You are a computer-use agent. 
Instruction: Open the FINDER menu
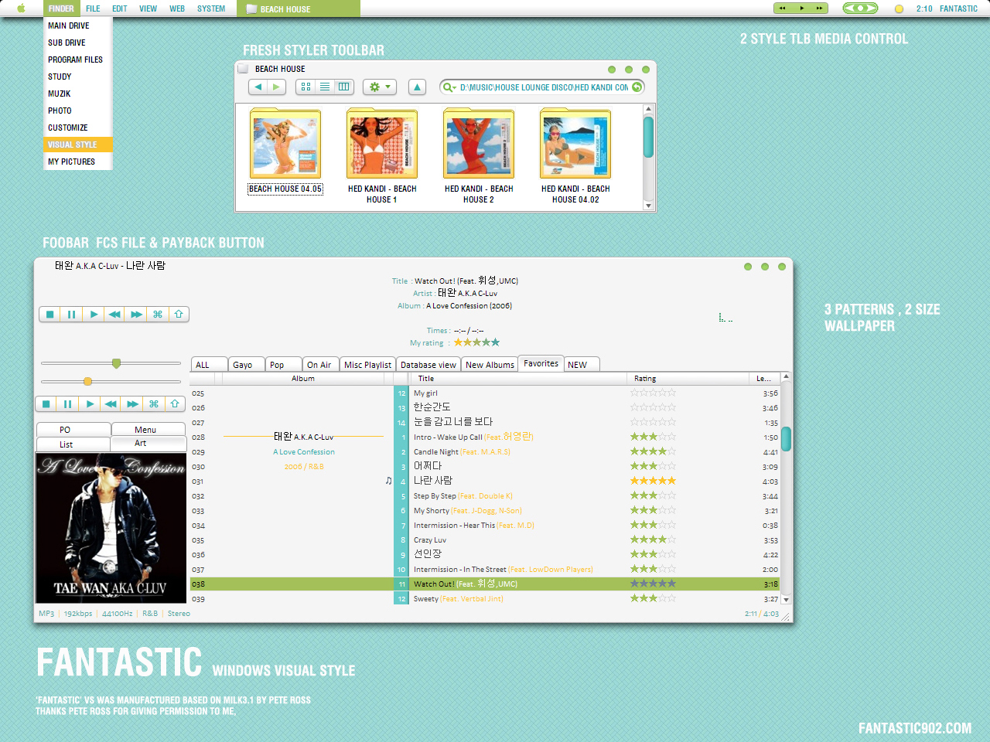tap(61, 9)
